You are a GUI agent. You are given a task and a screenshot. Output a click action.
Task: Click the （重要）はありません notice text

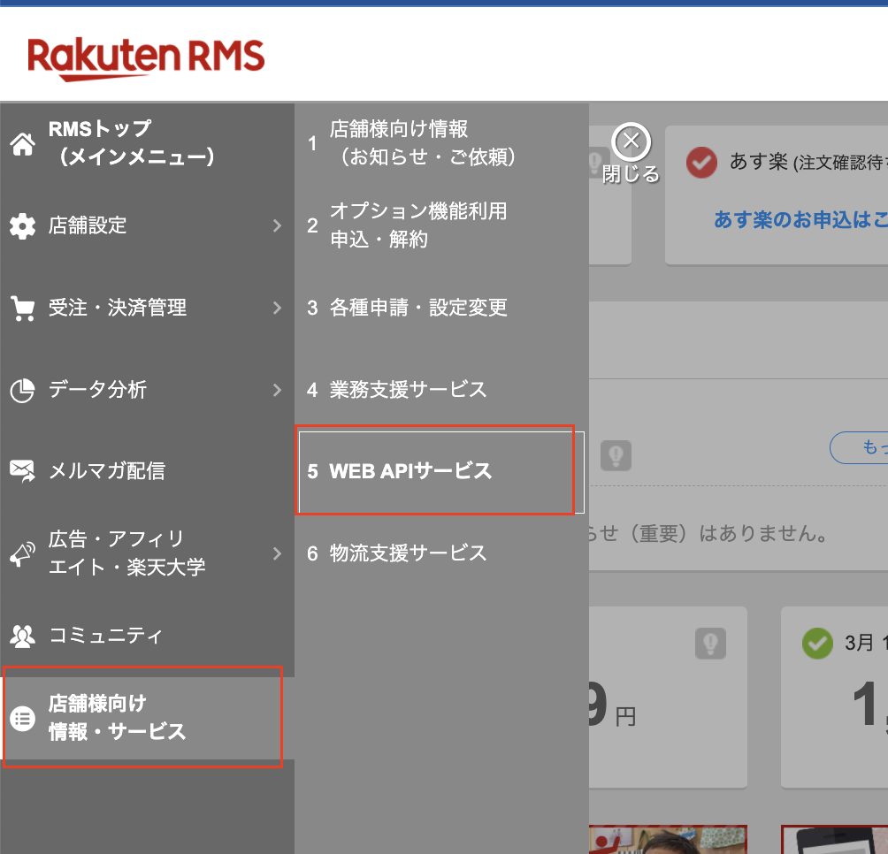pos(709,533)
